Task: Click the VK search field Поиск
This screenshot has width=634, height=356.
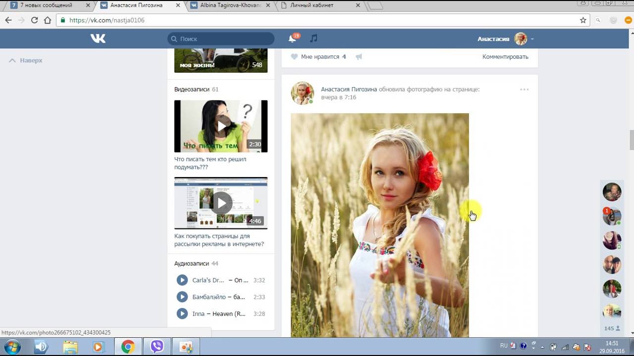Action: (221, 39)
